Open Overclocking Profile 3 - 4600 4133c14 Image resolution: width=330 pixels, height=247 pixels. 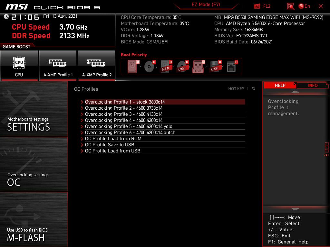click(x=165, y=114)
